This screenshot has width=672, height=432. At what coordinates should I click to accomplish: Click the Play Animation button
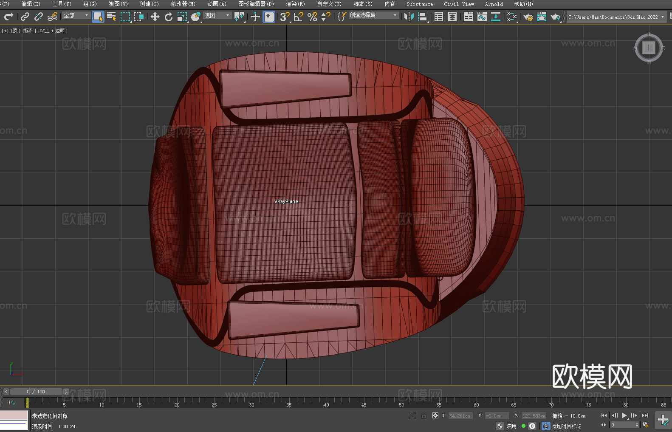coord(624,415)
